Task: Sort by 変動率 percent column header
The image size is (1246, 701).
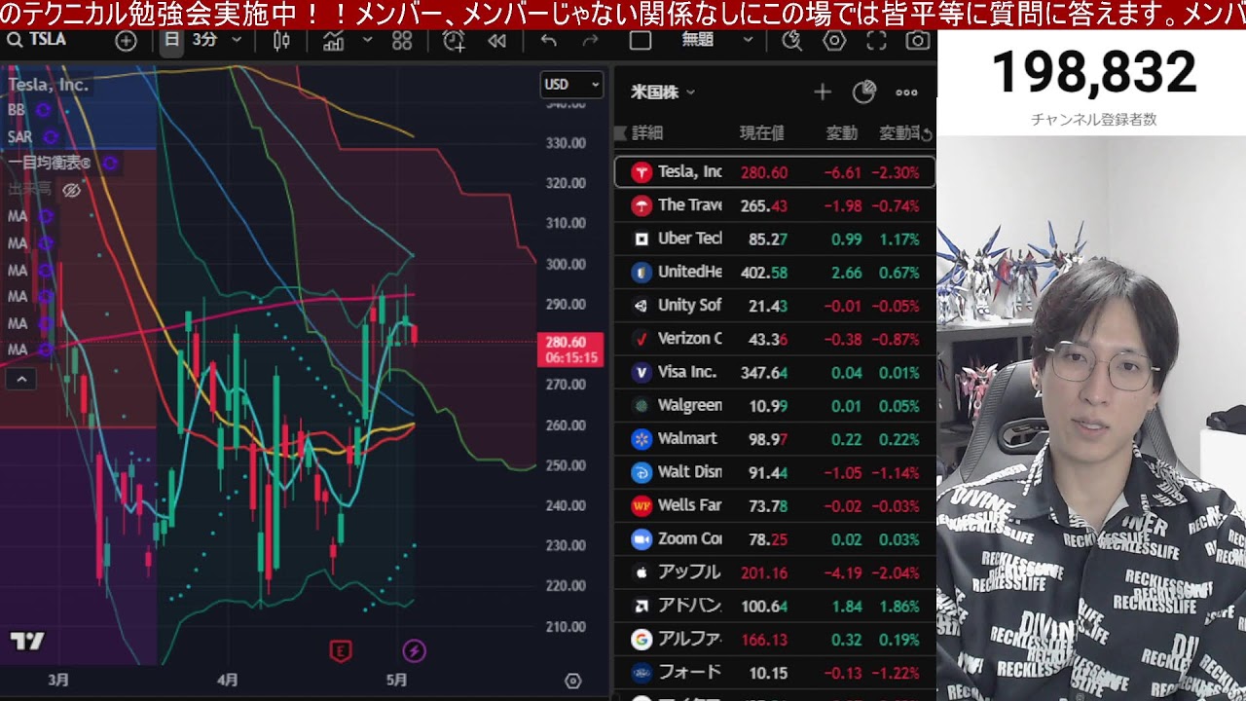Action: [899, 133]
